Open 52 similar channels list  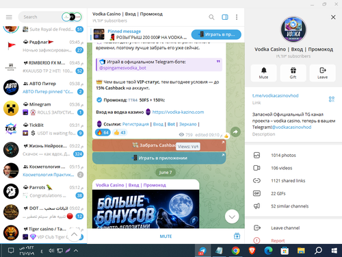(x=293, y=206)
